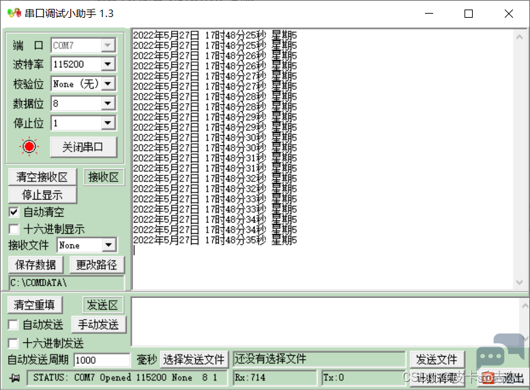Click the receive area scroll down arrow
The height and width of the screenshot is (390, 530).
(x=520, y=282)
